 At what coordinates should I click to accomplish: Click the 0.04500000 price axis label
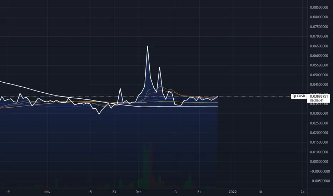click(x=319, y=84)
